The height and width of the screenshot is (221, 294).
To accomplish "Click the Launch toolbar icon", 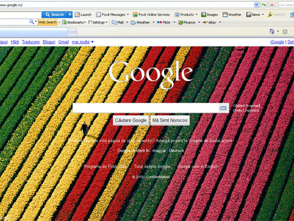I will tap(83, 15).
